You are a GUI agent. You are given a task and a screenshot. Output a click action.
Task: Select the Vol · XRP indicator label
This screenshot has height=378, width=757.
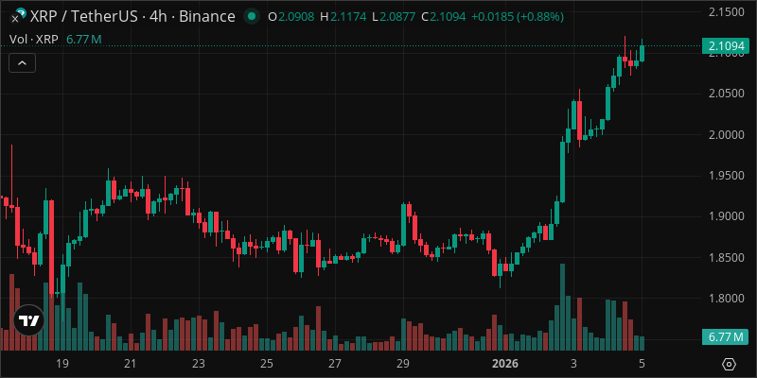(x=34, y=40)
